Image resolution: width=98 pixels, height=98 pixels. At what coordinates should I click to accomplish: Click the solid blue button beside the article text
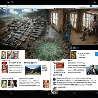pyautogui.click(x=96, y=54)
